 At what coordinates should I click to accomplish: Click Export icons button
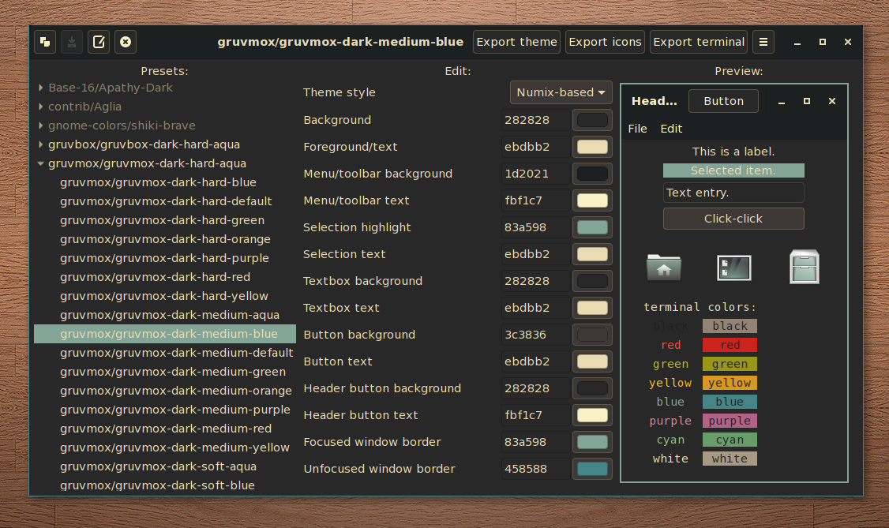pyautogui.click(x=605, y=42)
